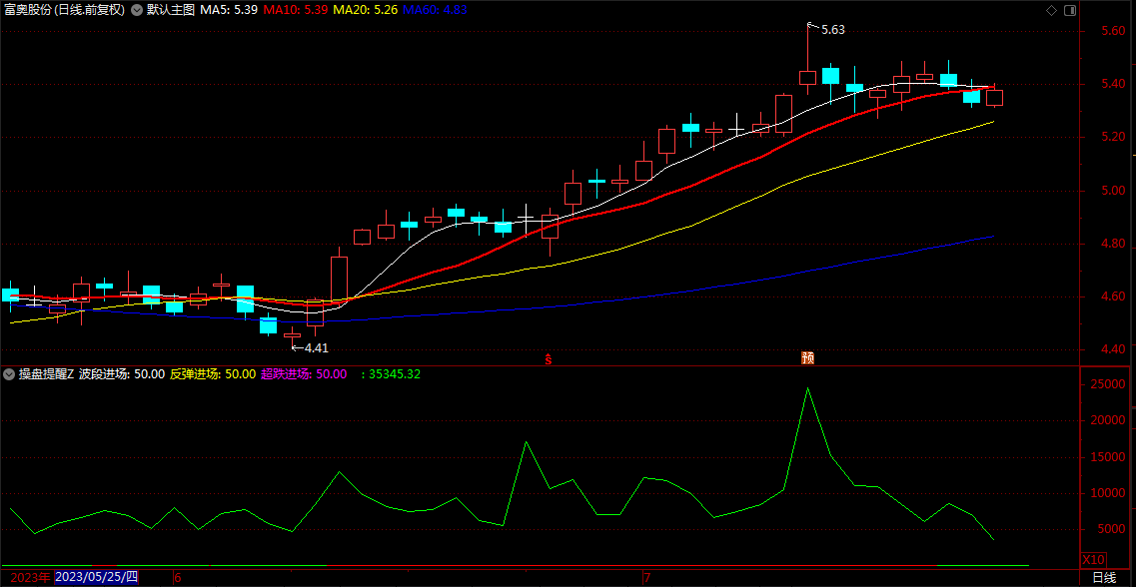Click the 日线 period label
1136x587 pixels.
click(1104, 578)
